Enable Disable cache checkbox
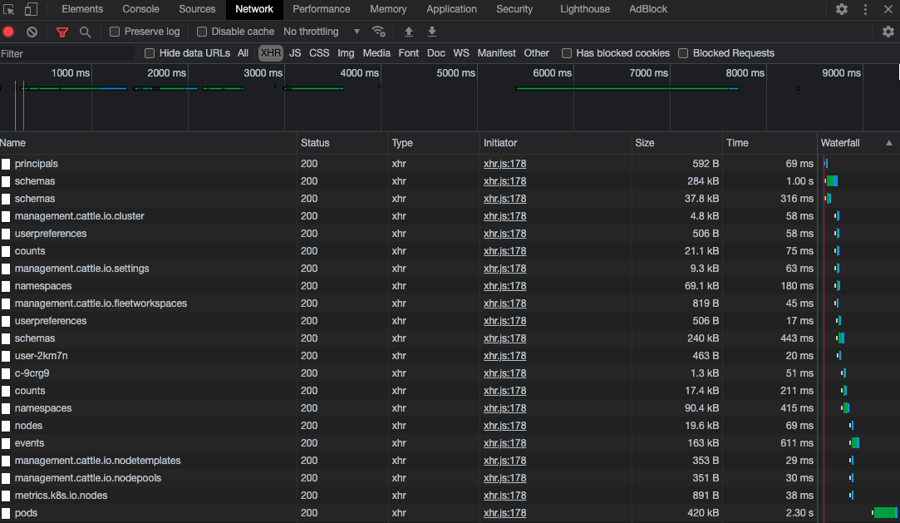 click(x=201, y=32)
